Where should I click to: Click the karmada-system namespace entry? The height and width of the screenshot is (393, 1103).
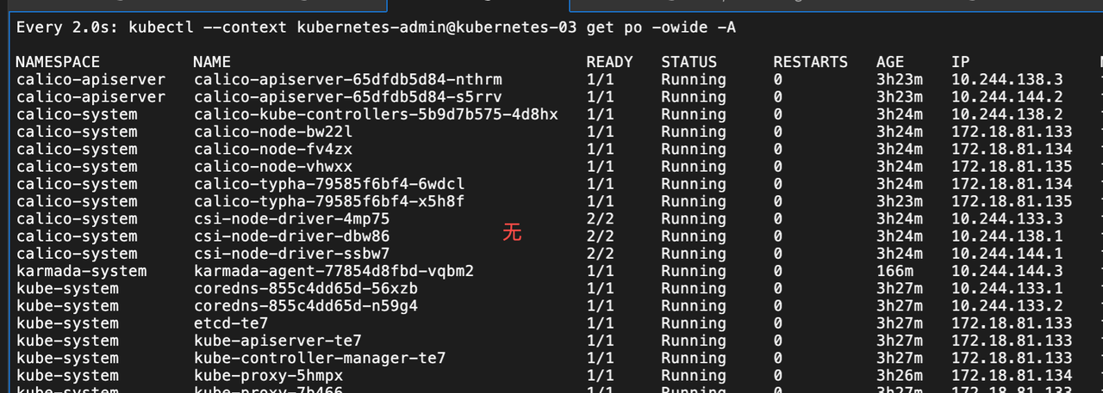(x=81, y=271)
